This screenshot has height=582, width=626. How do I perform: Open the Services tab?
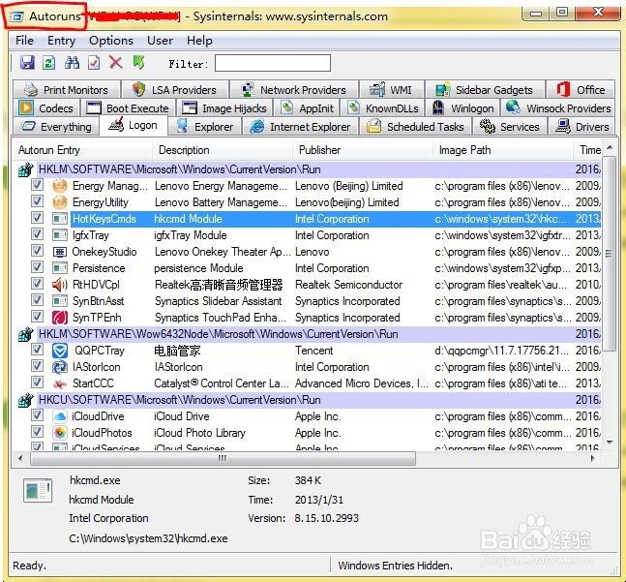[x=510, y=127]
